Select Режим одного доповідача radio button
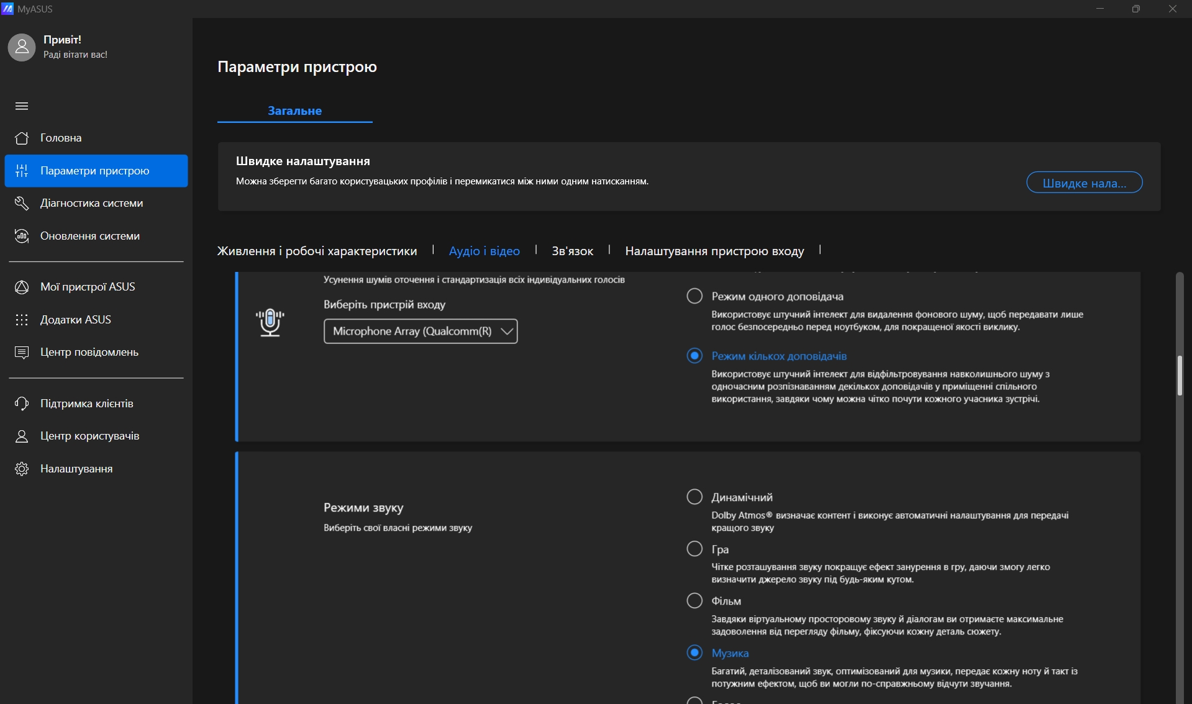 [694, 296]
